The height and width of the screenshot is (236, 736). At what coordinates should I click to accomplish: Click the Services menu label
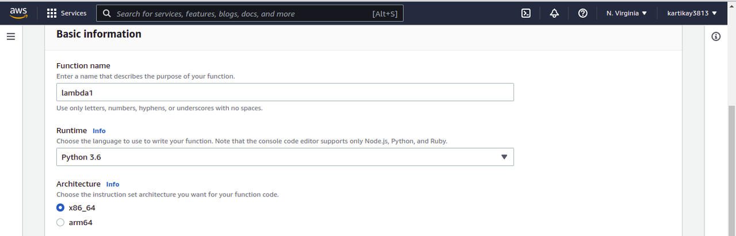click(74, 13)
